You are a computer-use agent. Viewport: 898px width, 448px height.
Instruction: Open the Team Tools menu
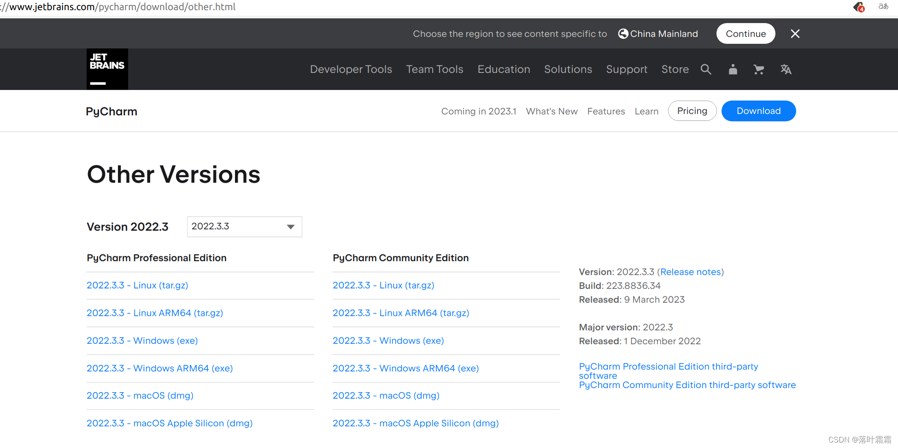(434, 69)
